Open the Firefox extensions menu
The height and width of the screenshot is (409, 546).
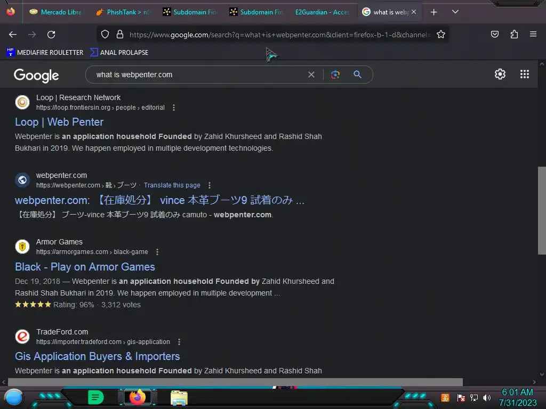[x=514, y=34]
